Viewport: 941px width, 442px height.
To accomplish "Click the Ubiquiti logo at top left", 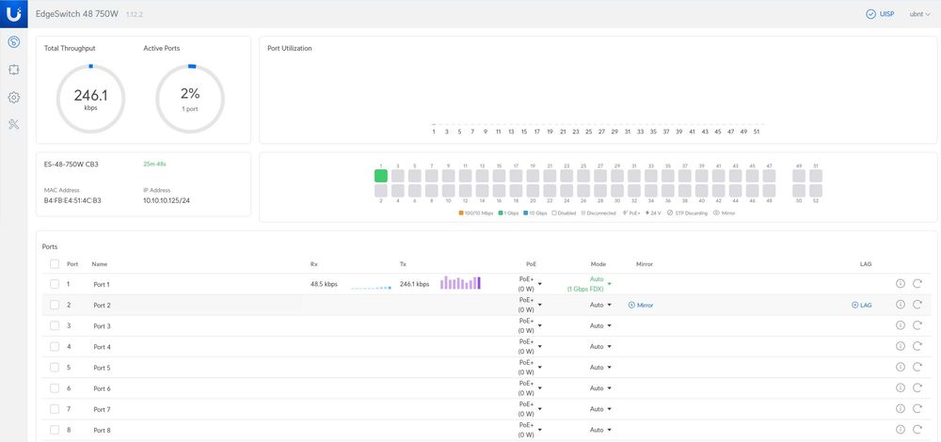I will (x=14, y=13).
